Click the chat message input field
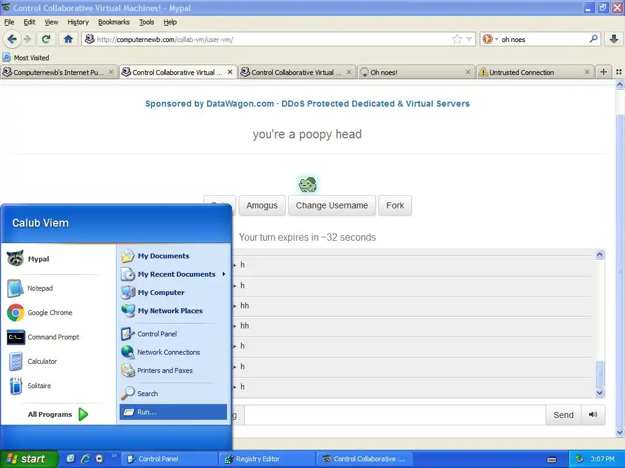Screen dimensions: 625x468 tap(395, 414)
